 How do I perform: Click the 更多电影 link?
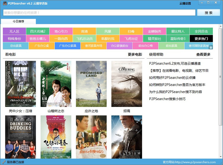click(135, 54)
